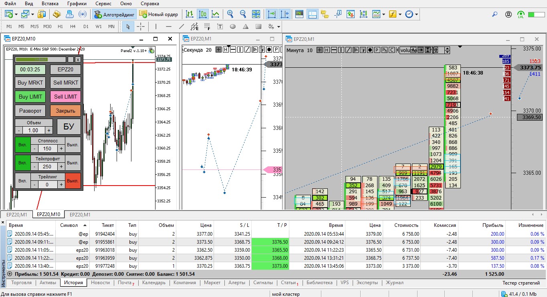This screenshot has width=547, height=297.
Task: Click the green Buy LIMIT button
Action: click(x=30, y=97)
